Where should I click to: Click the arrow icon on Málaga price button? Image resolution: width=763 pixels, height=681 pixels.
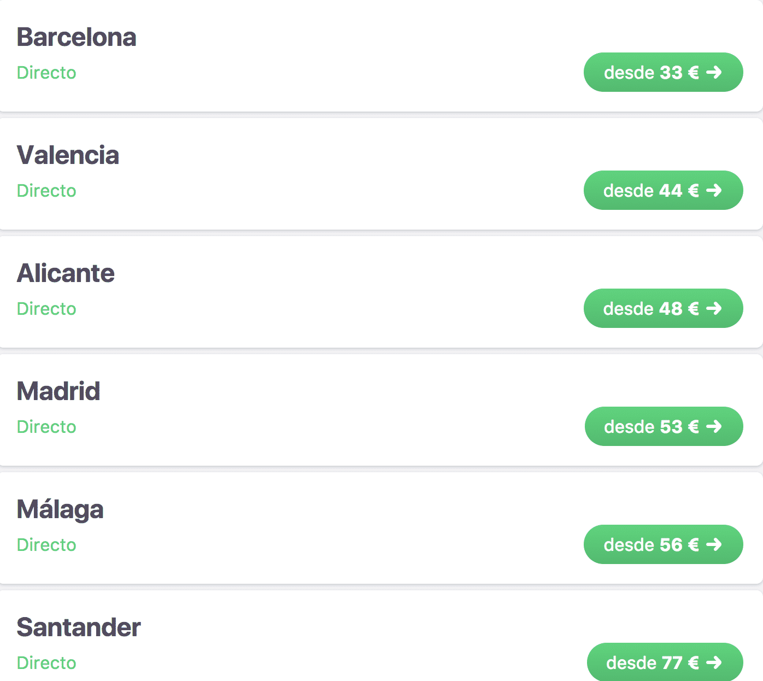pos(714,544)
